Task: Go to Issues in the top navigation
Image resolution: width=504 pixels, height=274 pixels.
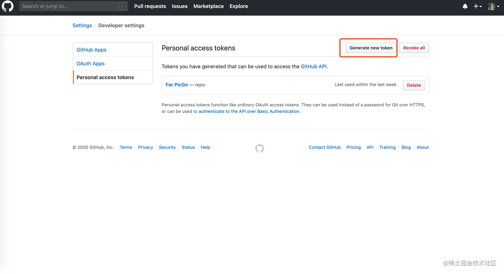Action: (180, 6)
